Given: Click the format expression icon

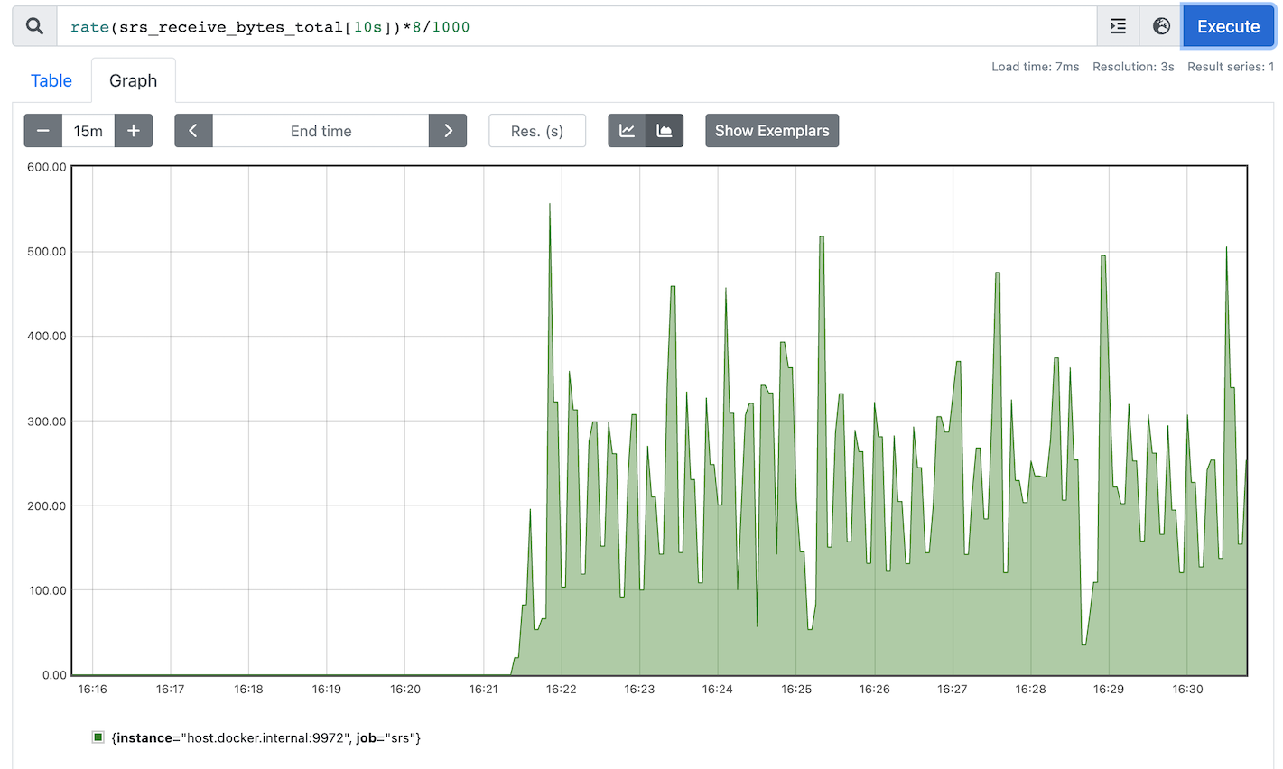Looking at the screenshot, I should click(1118, 26).
